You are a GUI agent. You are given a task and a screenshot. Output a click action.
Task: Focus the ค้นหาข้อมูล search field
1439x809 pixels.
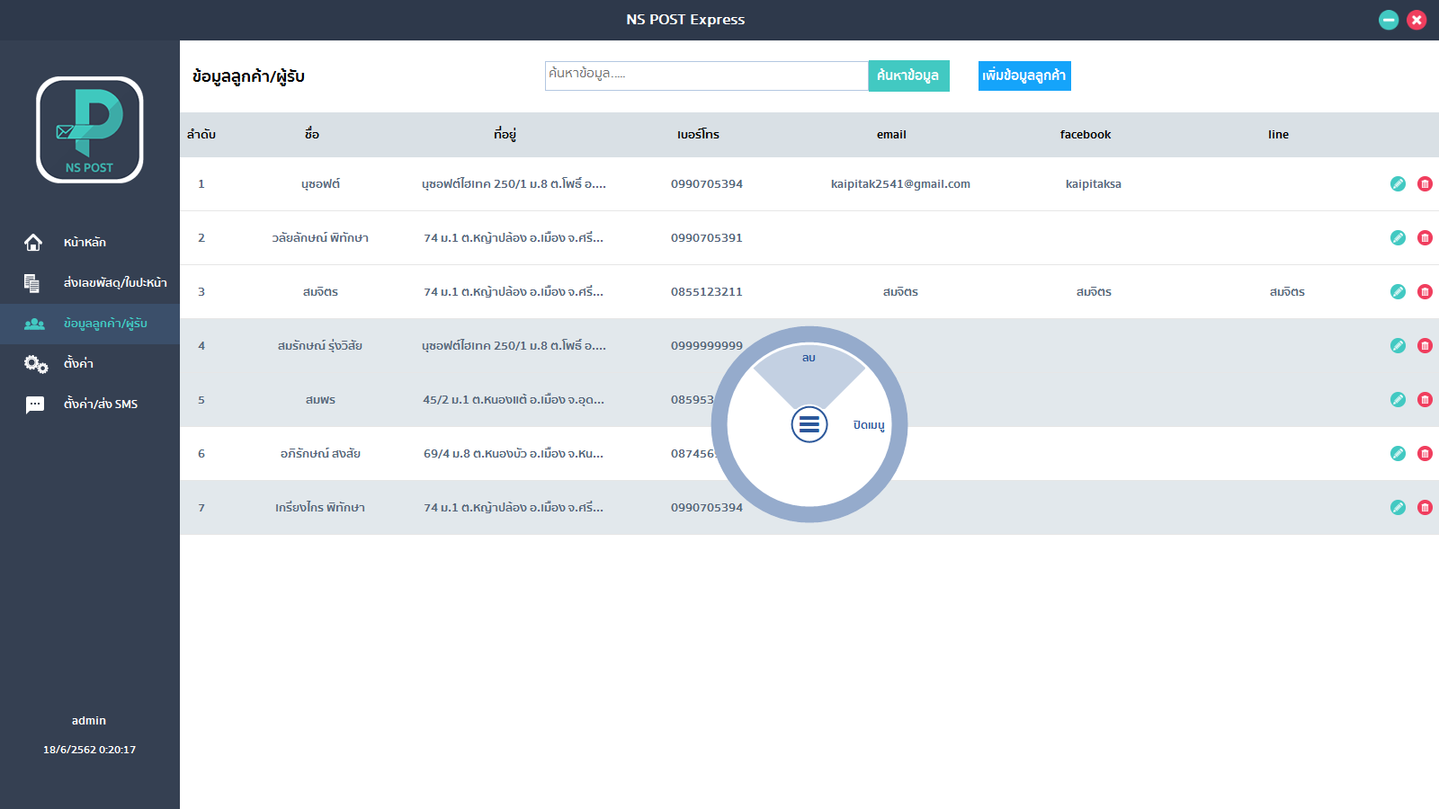tap(707, 76)
